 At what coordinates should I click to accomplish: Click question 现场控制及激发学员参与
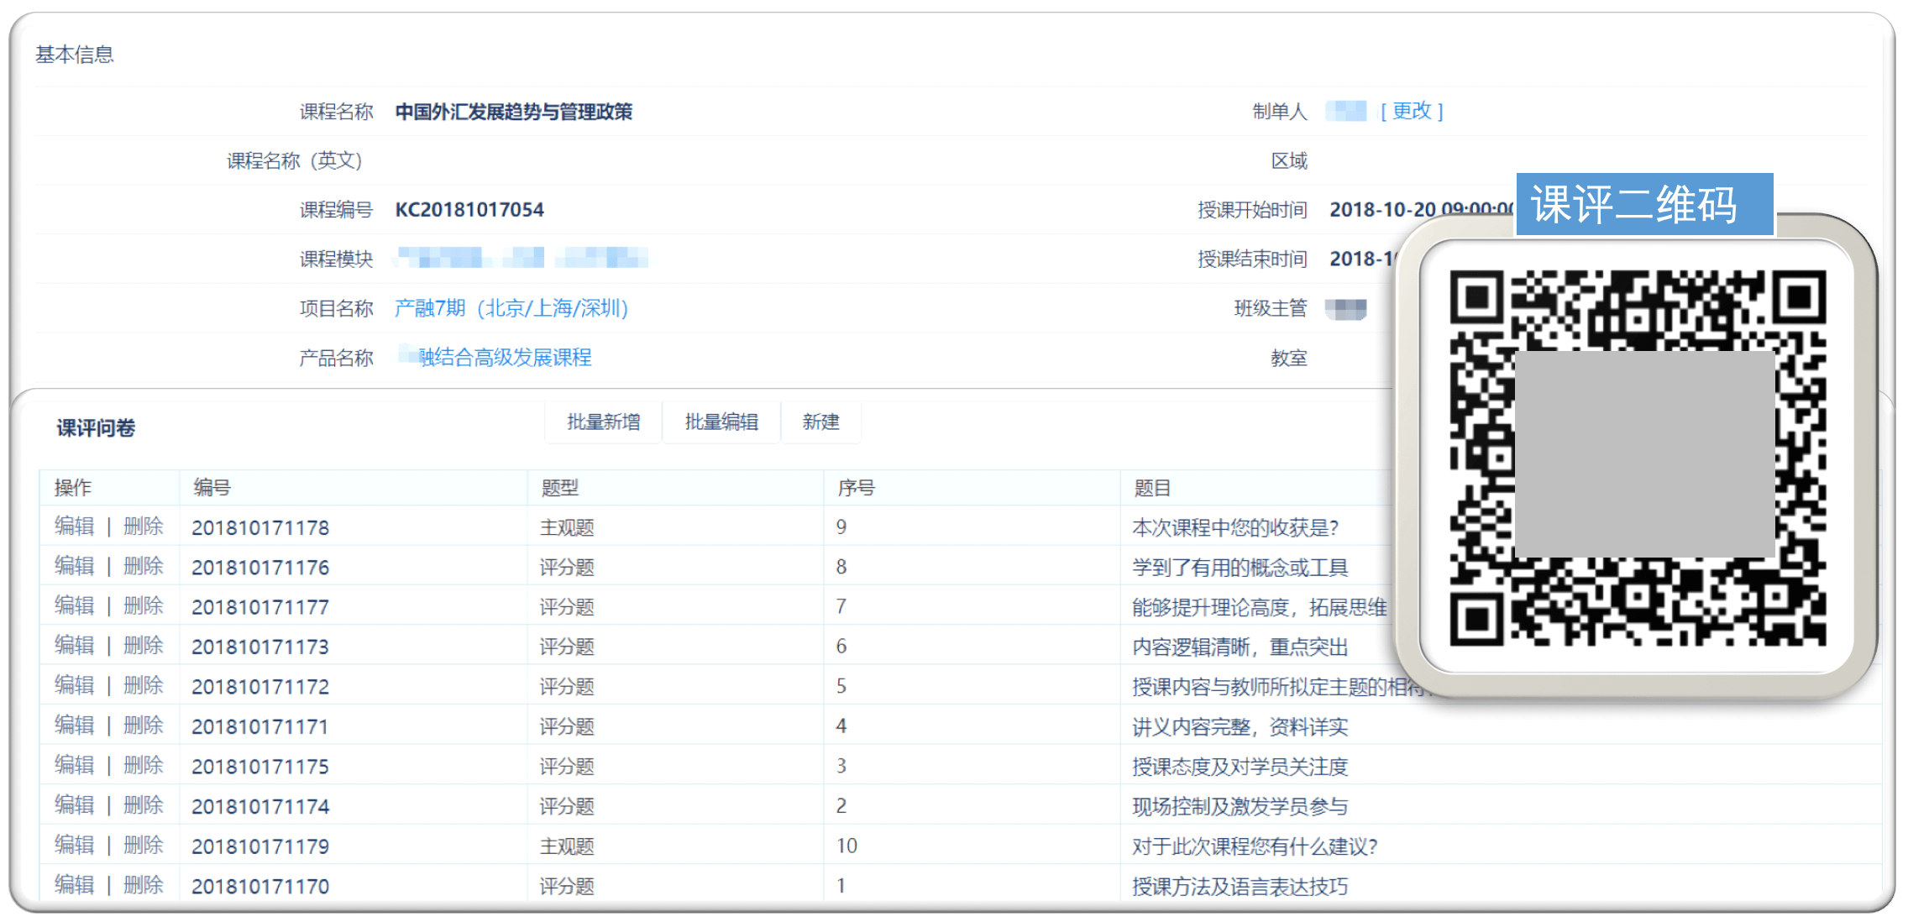click(x=1240, y=806)
